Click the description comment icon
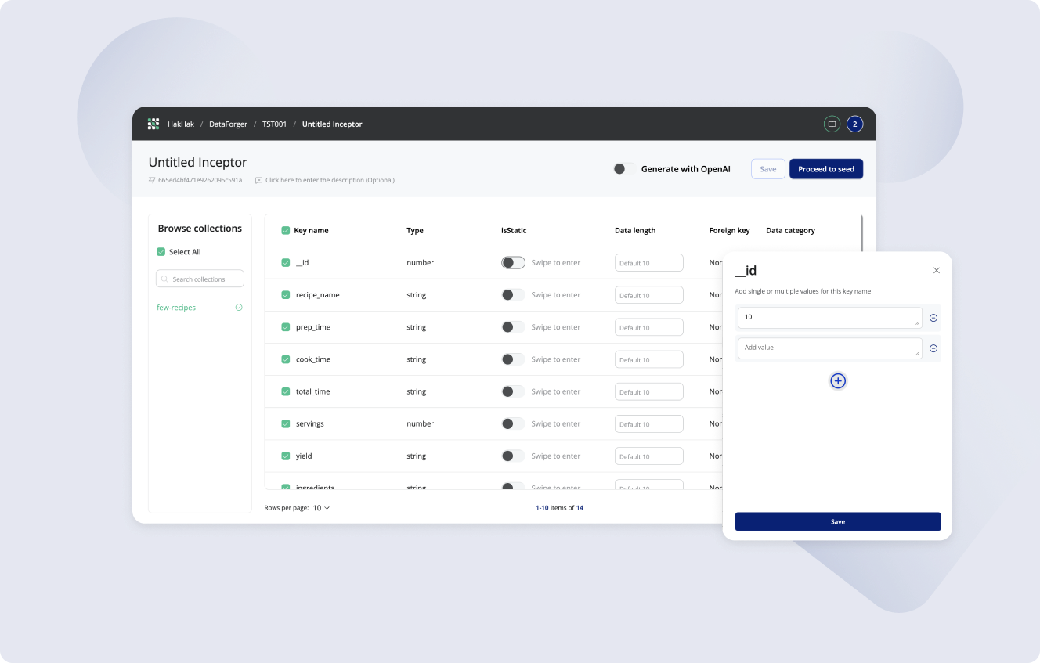1040x663 pixels. pyautogui.click(x=259, y=180)
